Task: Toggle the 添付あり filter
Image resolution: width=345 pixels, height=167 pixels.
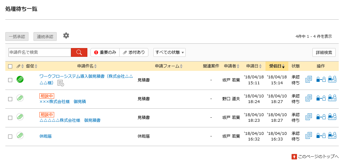Action: 134,52
